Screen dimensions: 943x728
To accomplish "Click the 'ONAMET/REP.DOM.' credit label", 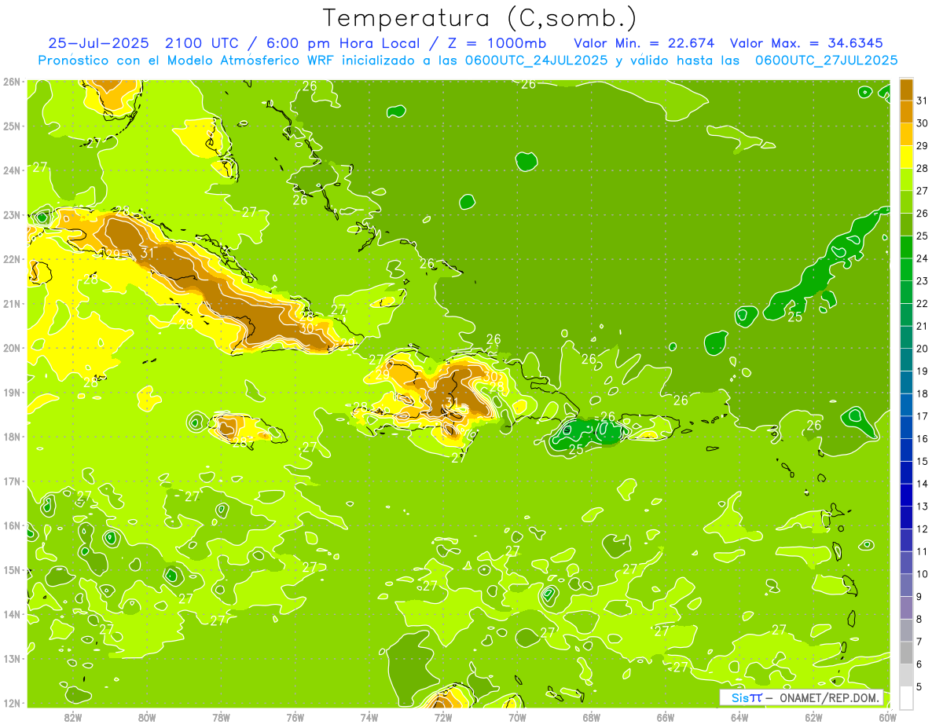I will click(828, 697).
